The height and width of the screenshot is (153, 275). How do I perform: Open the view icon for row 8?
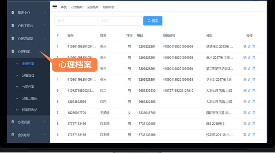(x=245, y=124)
